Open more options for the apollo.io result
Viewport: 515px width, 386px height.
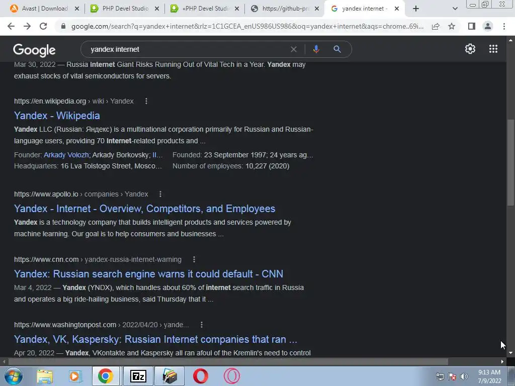click(160, 194)
